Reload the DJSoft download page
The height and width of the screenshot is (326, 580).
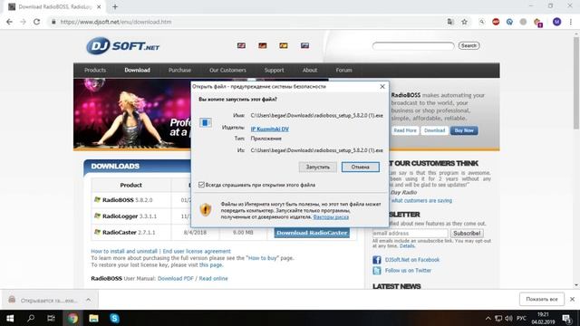(x=36, y=22)
